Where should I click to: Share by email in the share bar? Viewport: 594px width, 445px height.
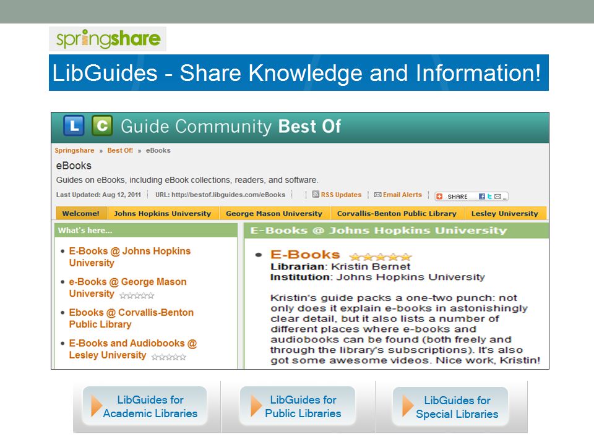click(x=497, y=197)
